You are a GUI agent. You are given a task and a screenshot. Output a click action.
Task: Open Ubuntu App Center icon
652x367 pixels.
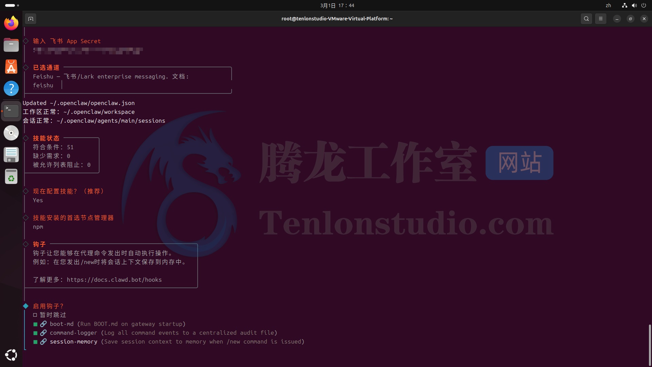click(11, 67)
